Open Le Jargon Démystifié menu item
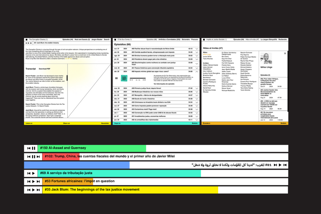The width and height of the screenshot is (321, 214). click(x=268, y=39)
